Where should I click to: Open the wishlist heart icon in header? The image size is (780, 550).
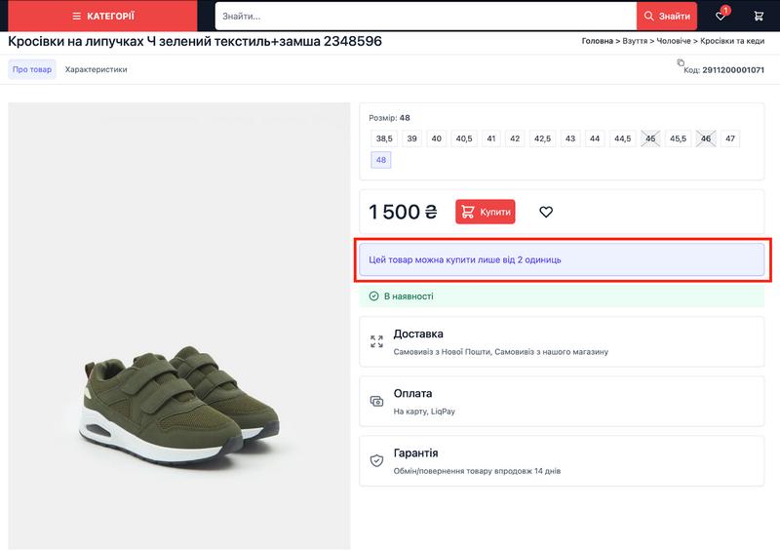click(x=721, y=16)
